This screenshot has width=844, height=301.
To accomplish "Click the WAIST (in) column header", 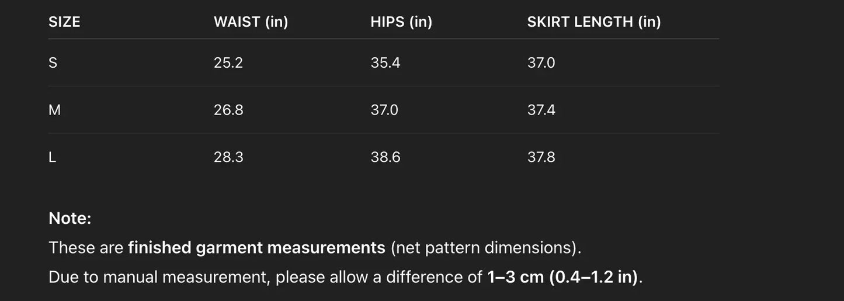I will [x=251, y=22].
